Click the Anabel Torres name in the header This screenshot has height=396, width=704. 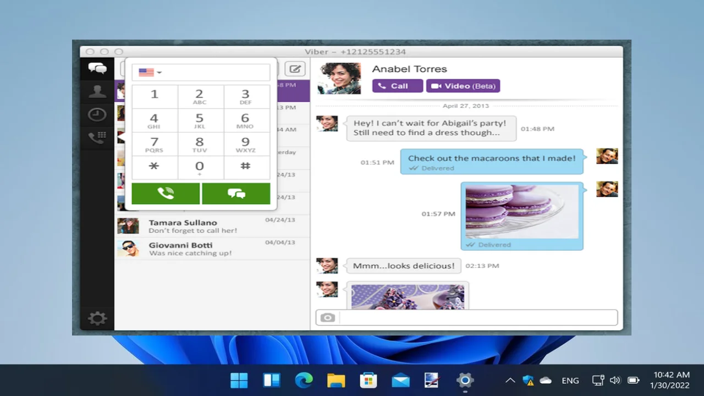[x=409, y=69]
